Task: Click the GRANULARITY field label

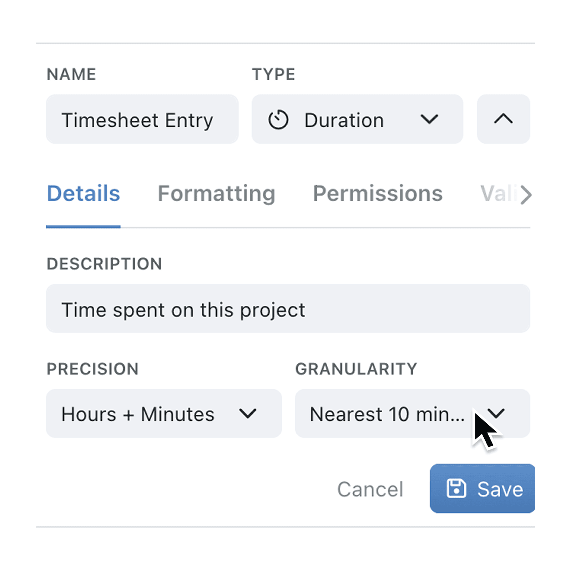Action: click(x=356, y=369)
